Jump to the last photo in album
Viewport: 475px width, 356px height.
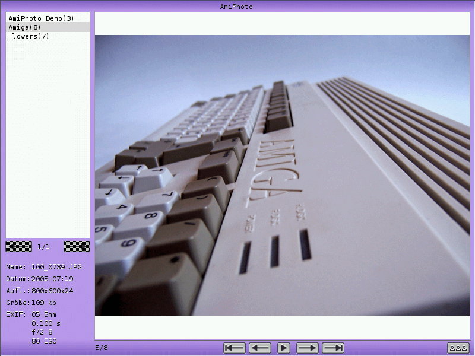click(333, 348)
